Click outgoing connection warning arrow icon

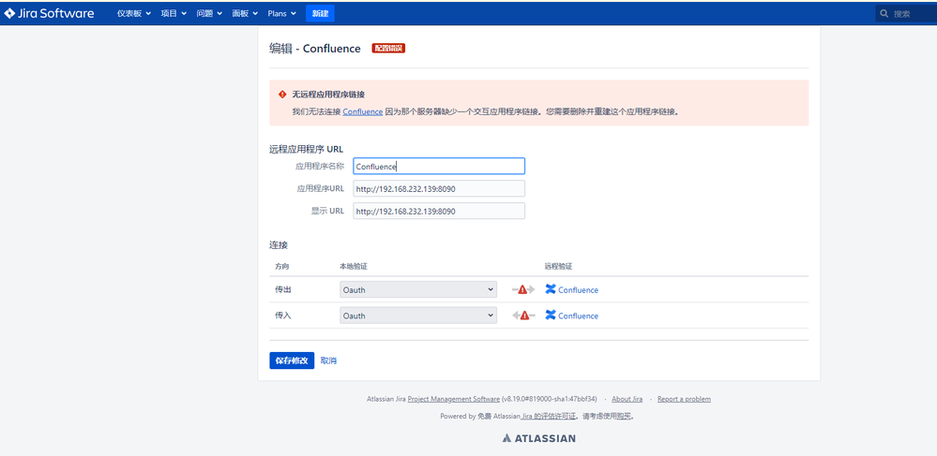522,289
